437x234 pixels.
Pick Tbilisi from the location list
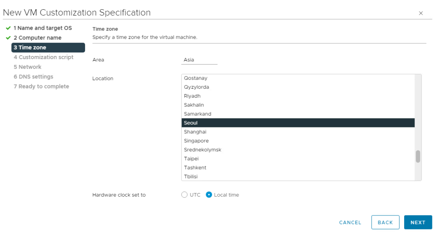point(191,176)
